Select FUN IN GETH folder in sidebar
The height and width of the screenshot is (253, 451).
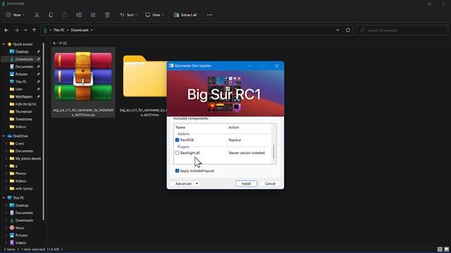pyautogui.click(x=25, y=104)
